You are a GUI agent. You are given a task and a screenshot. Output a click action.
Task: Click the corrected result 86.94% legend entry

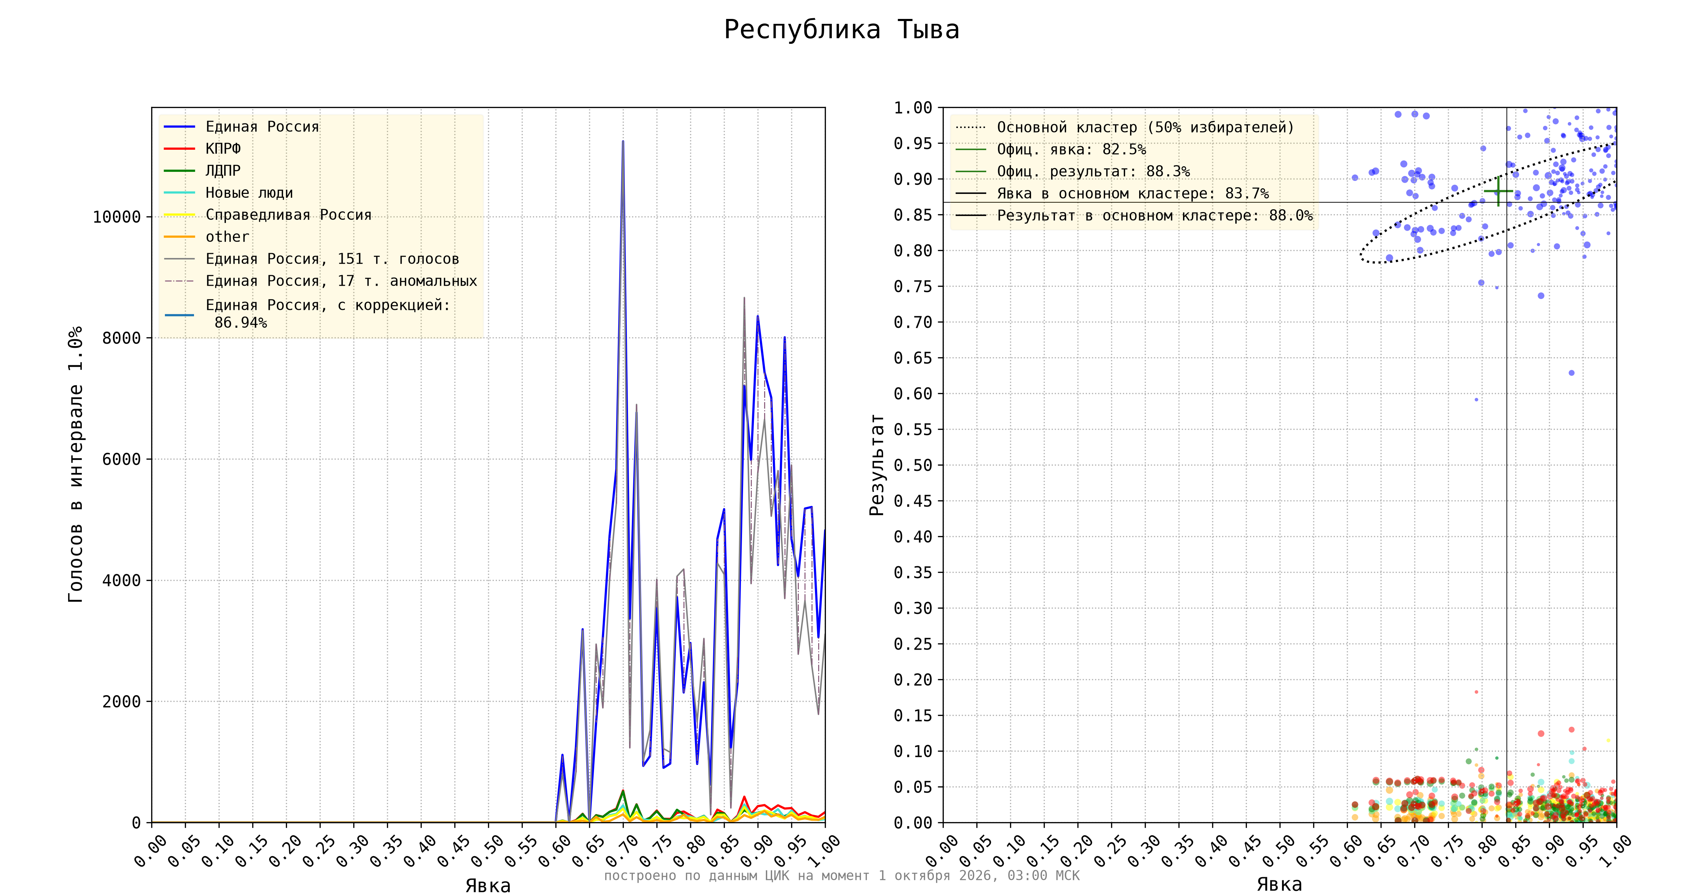[307, 314]
